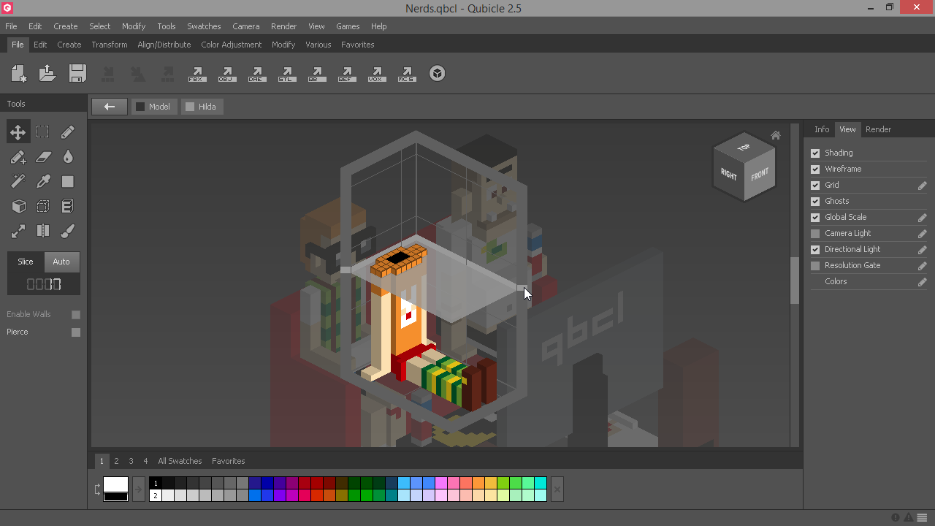Image resolution: width=935 pixels, height=526 pixels.
Task: Export the model as VOX
Action: 377,74
